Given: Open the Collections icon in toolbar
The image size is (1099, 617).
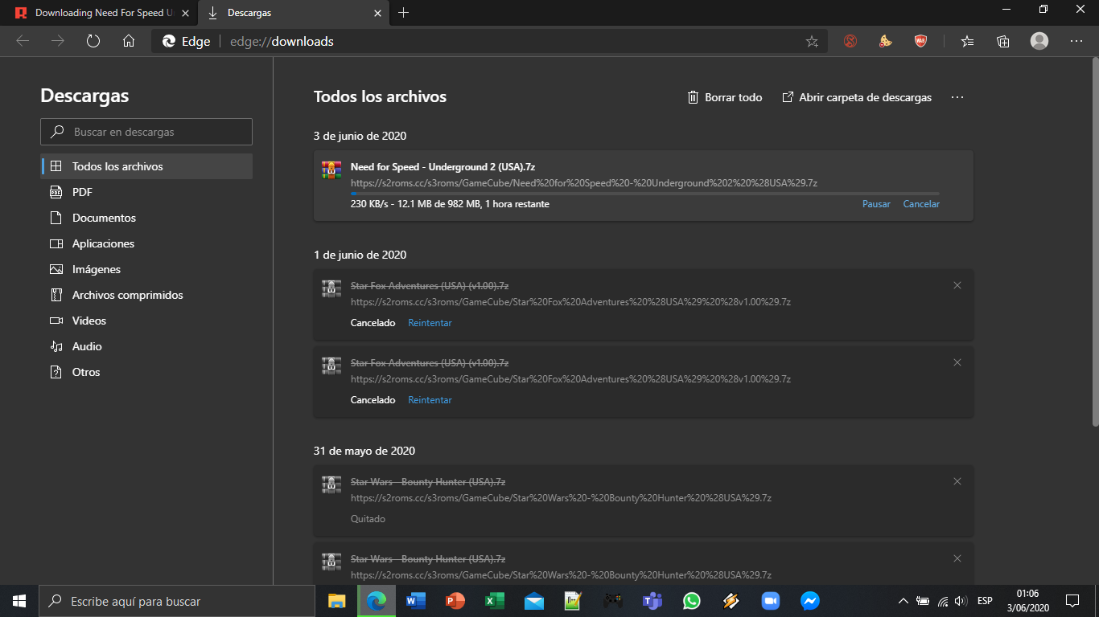Looking at the screenshot, I should click(x=1003, y=41).
